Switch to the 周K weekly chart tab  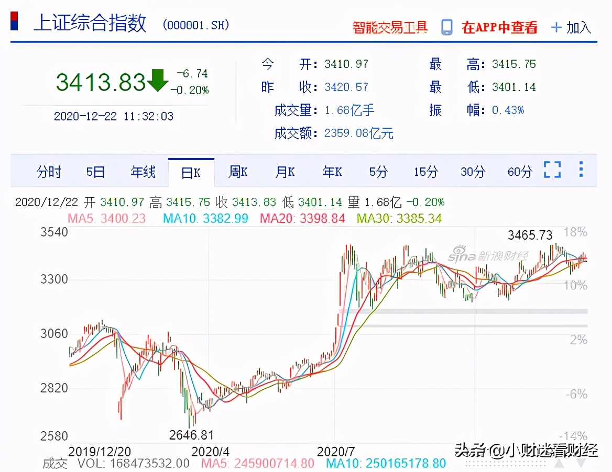[238, 172]
